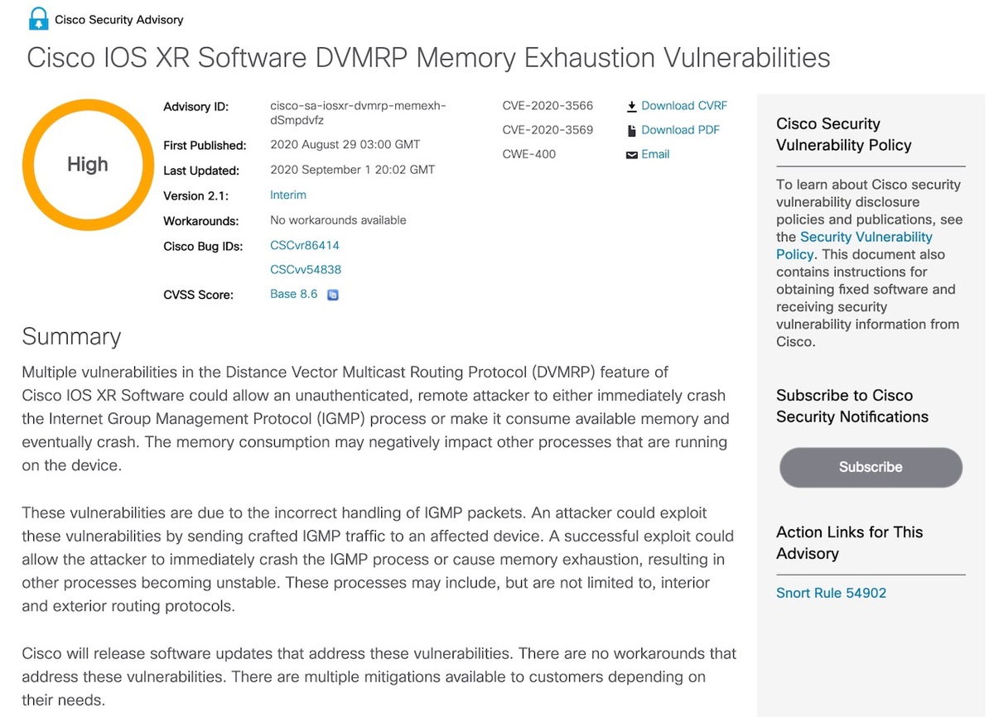Click the Advisory ID label
Viewport: 994px width, 717px height.
point(195,107)
